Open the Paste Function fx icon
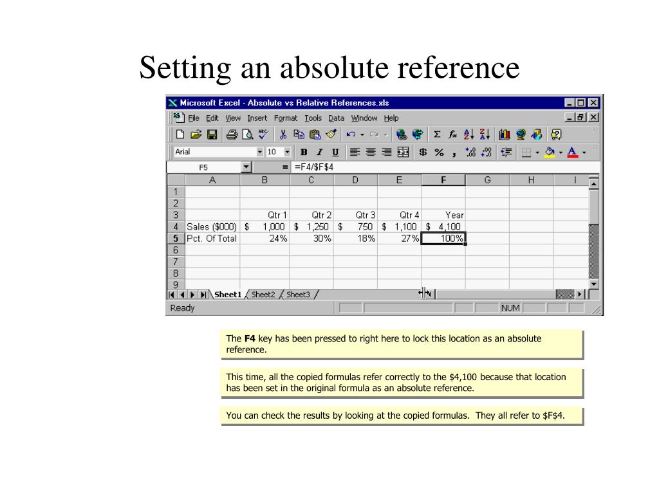The image size is (659, 494). [452, 134]
